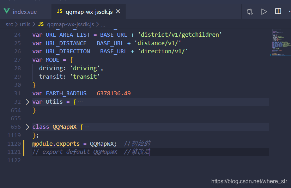This screenshot has width=291, height=188.
Task: Click the }; on line 1119
Action: click(35, 135)
